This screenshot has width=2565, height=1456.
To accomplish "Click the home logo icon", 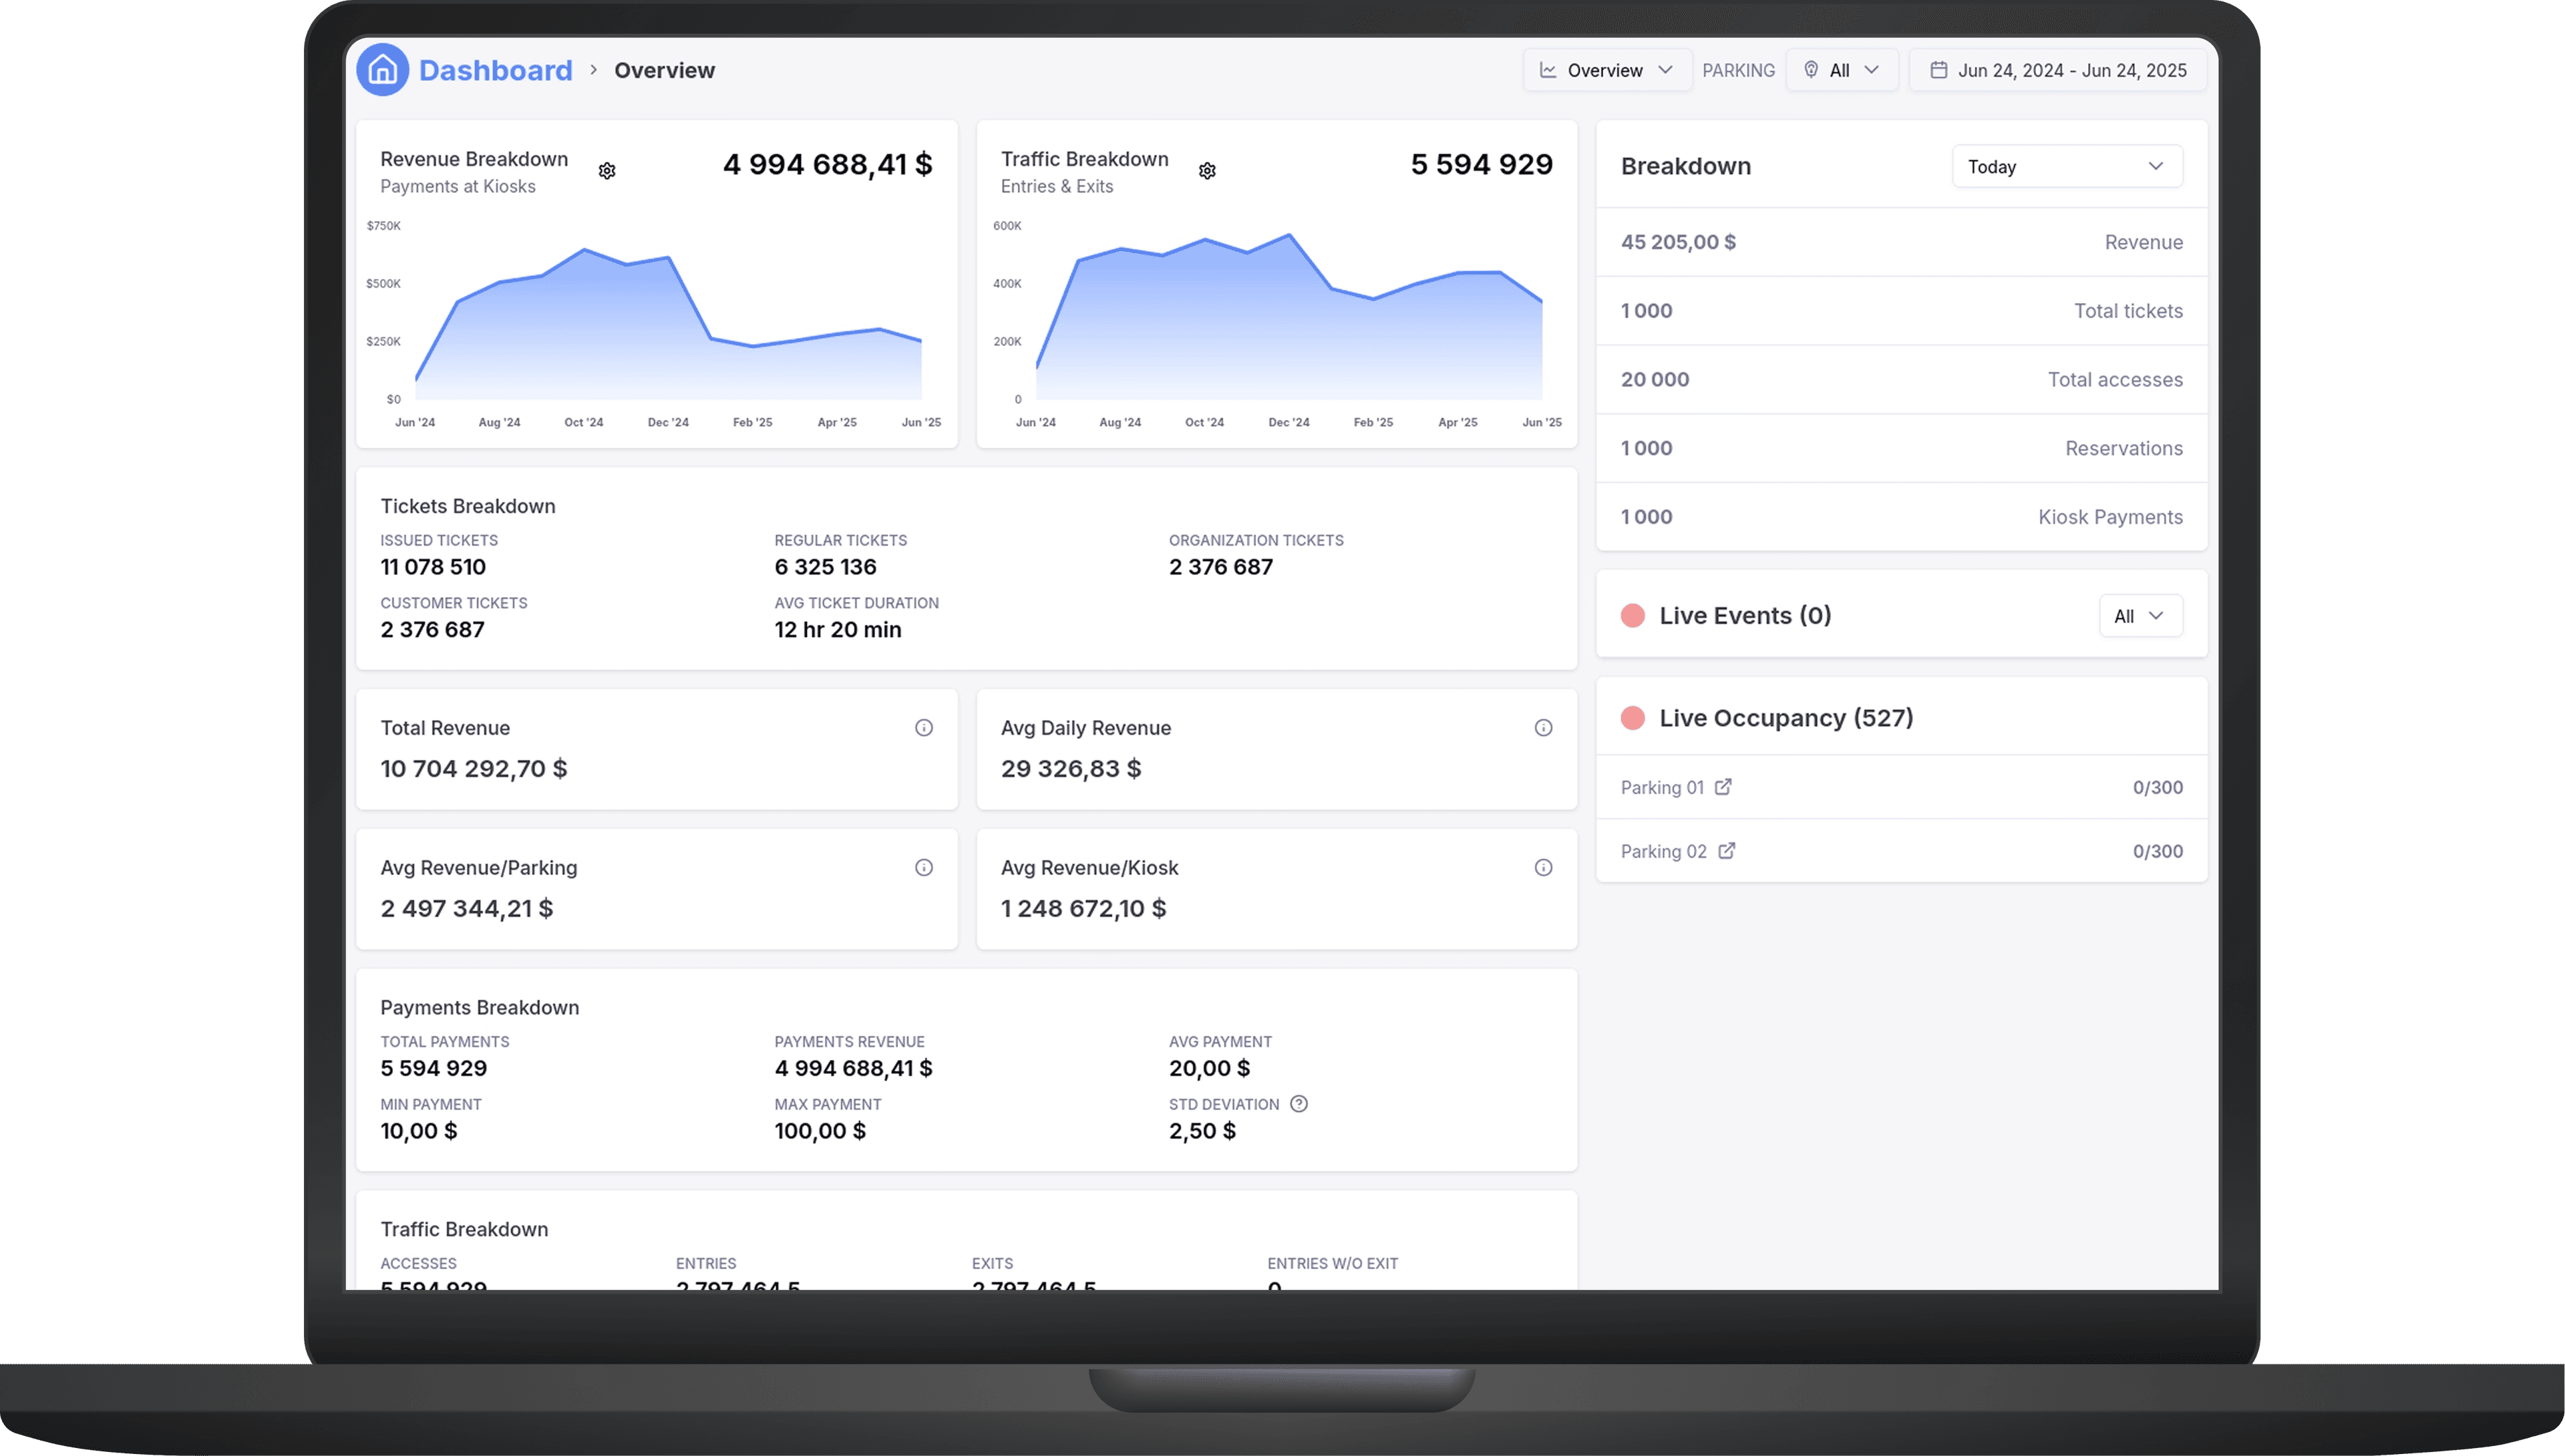I will [x=382, y=70].
